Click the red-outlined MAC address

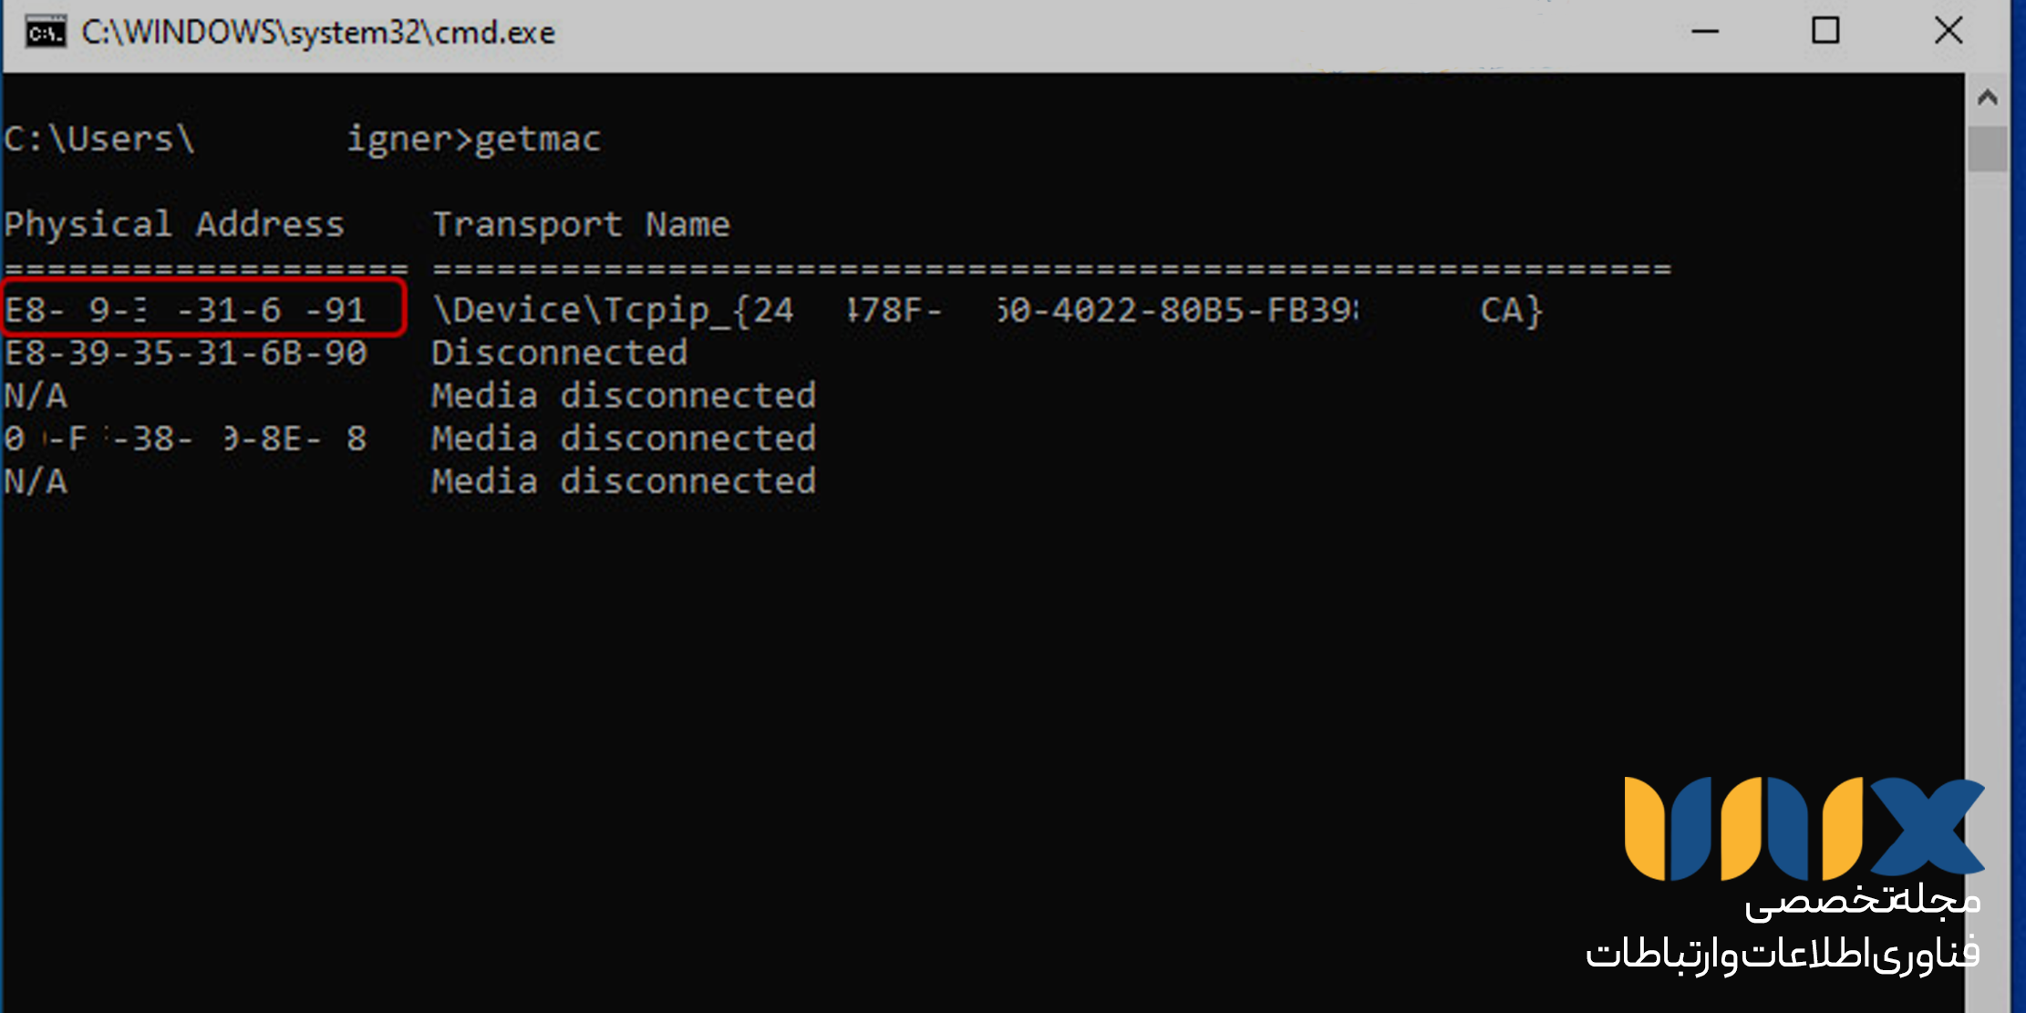click(186, 310)
